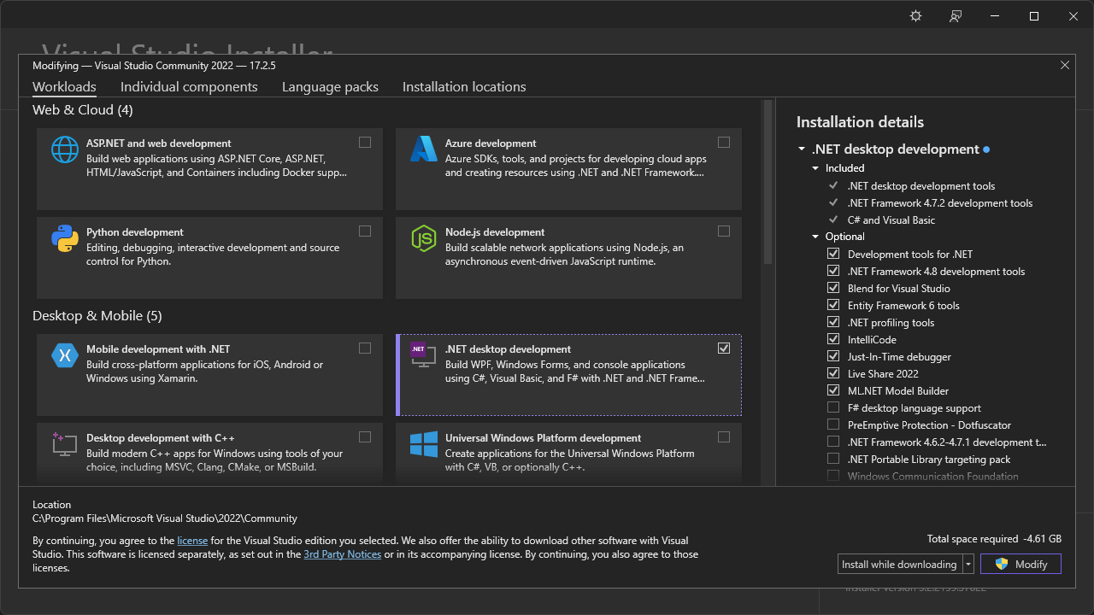Click the Web & Cloud (4) heading
Image resolution: width=1094 pixels, height=615 pixels.
(83, 110)
